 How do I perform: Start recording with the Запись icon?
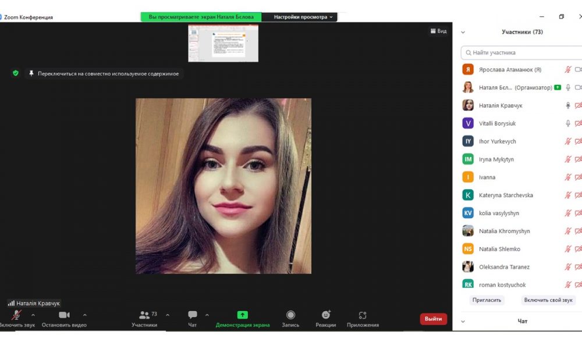click(x=290, y=315)
